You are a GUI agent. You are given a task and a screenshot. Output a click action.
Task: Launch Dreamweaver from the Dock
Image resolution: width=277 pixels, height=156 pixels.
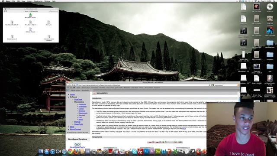[158, 151]
